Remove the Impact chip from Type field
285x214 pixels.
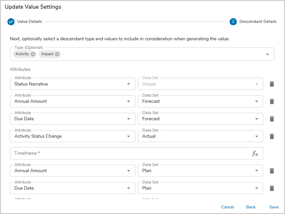[x=57, y=54]
